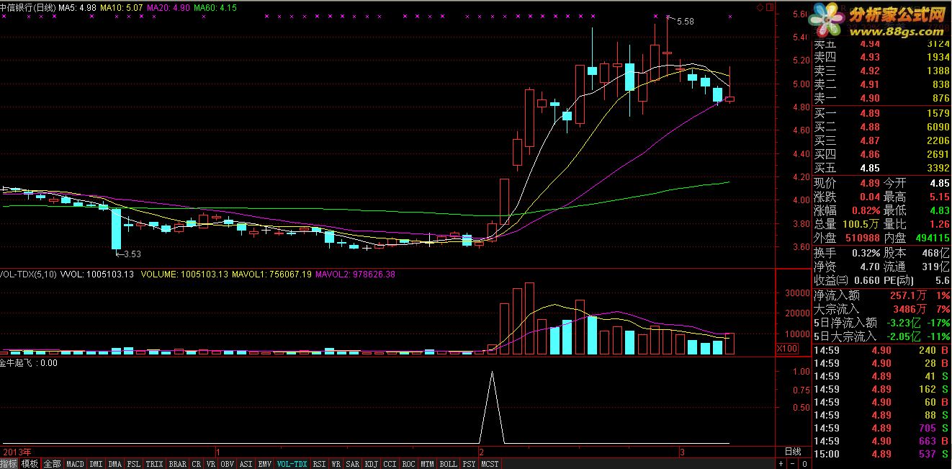Viewport: 952px width, 469px height.
Task: Select the EMV indicator tab
Action: click(x=265, y=464)
